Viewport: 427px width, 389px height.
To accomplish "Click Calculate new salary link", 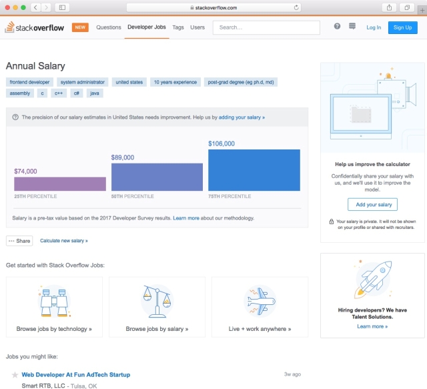I will click(x=64, y=240).
